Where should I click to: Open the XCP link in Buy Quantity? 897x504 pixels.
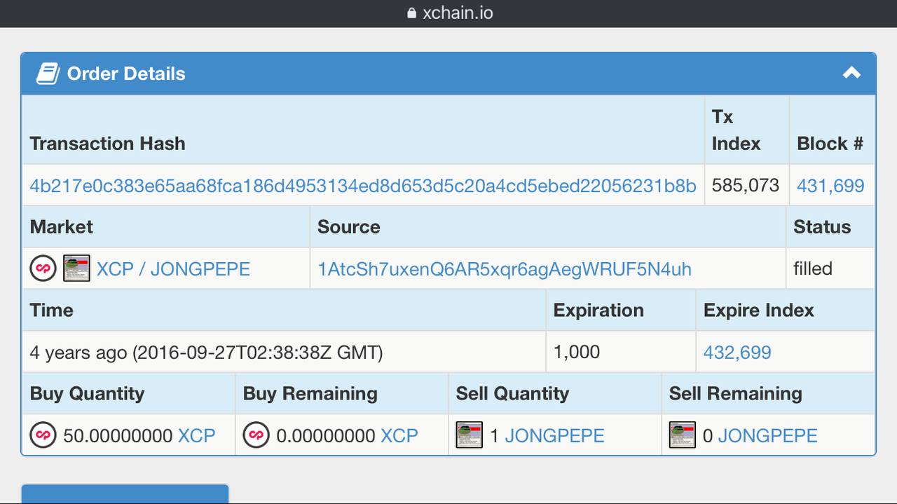click(x=196, y=435)
